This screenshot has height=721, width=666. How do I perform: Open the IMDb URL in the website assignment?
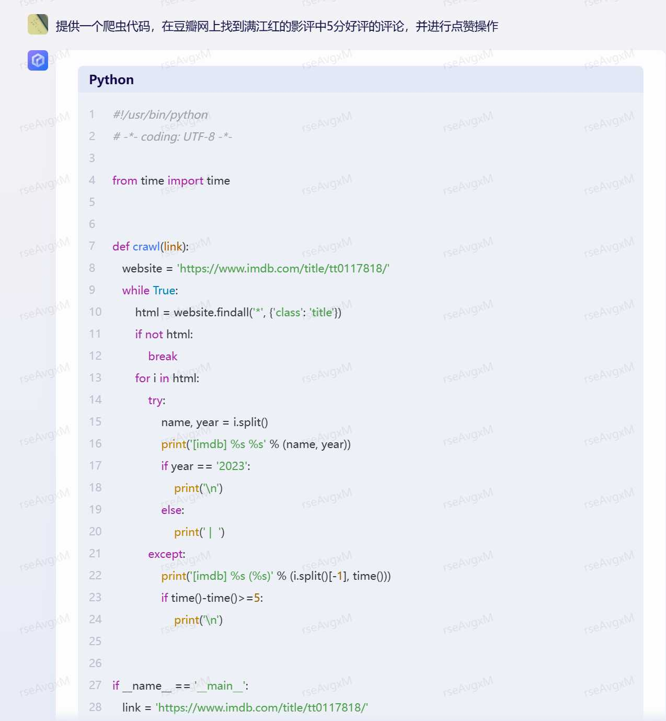[x=283, y=268]
